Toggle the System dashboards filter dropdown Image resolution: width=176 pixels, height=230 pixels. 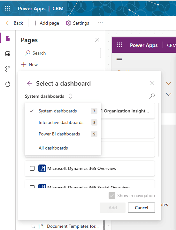click(49, 96)
